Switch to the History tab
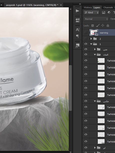 click(88, 7)
